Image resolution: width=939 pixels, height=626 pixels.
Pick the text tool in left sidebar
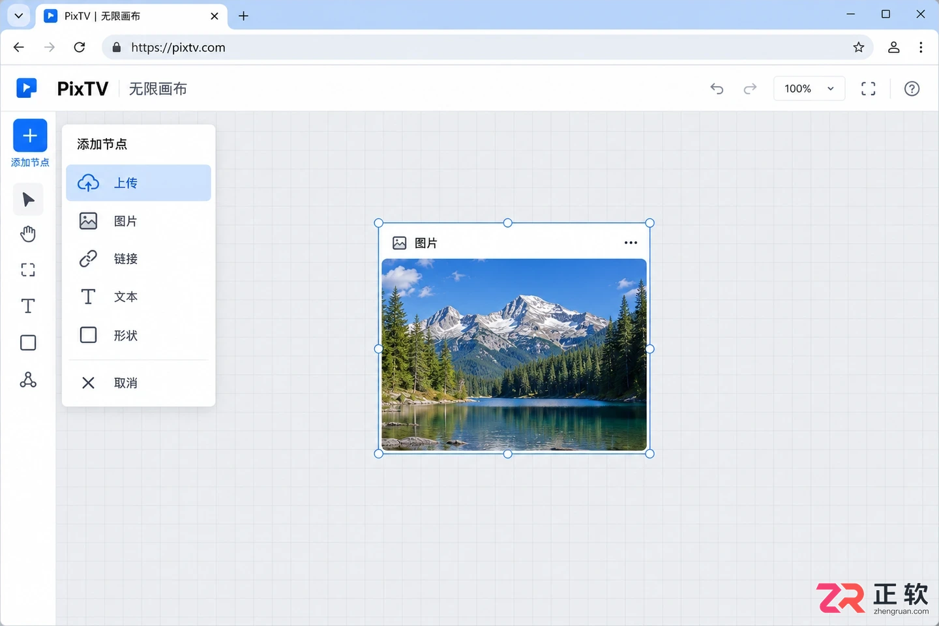coord(28,306)
